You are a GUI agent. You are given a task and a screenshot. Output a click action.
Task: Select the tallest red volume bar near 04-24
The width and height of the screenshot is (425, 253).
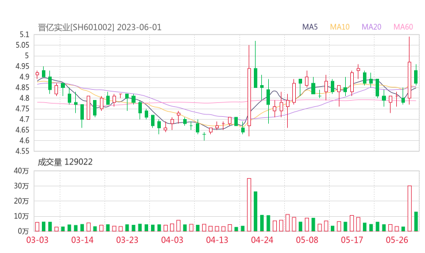pyautogui.click(x=249, y=205)
